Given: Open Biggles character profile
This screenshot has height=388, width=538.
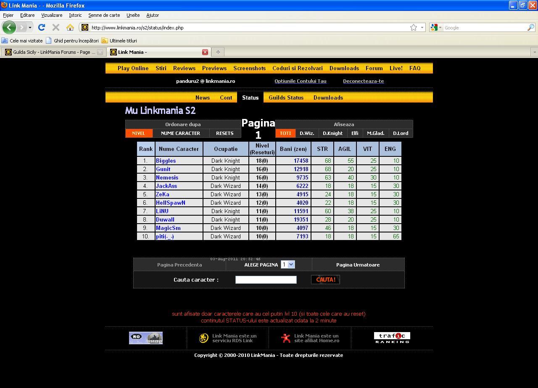Looking at the screenshot, I should tap(166, 161).
